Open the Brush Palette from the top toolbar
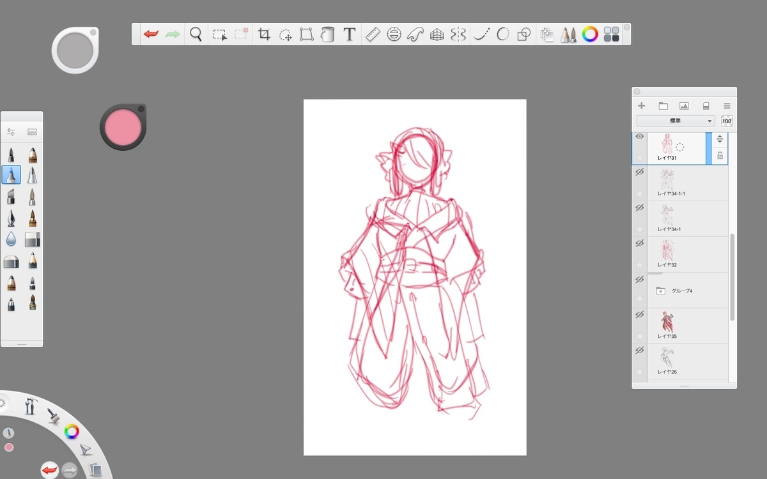 pyautogui.click(x=568, y=34)
